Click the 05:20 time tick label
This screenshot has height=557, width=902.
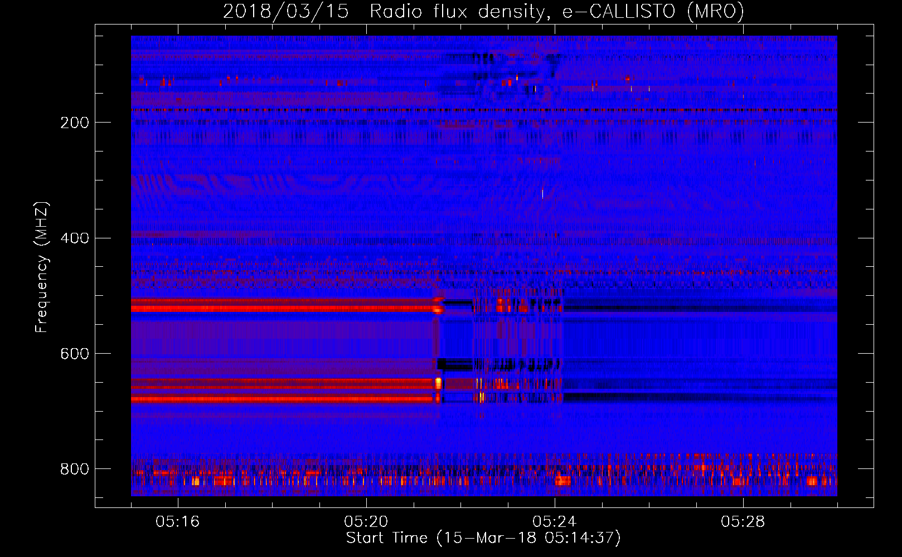(x=366, y=522)
